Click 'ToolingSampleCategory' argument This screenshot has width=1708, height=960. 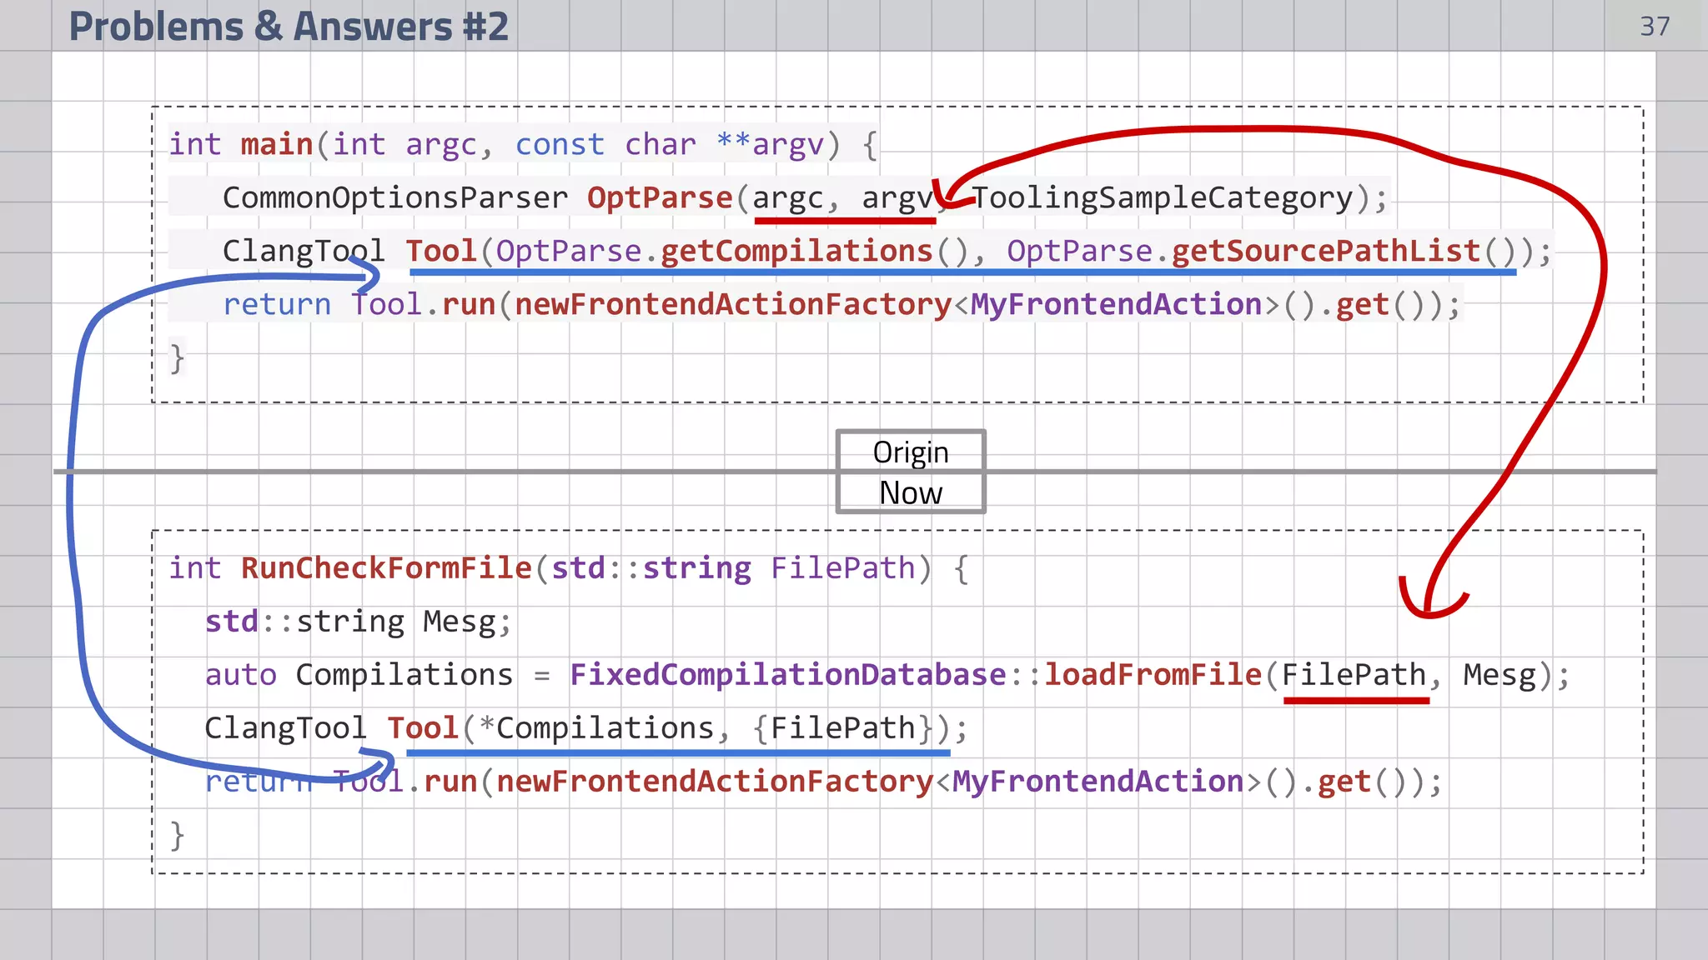point(1162,197)
